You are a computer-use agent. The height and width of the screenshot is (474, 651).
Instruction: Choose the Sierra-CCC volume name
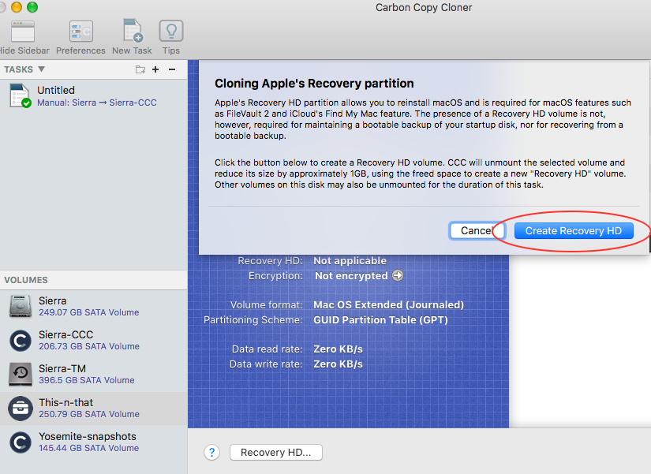pos(65,334)
